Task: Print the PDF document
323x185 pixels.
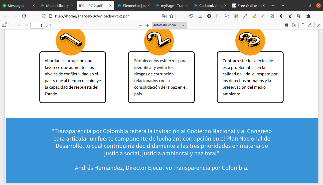Action: 287,25
